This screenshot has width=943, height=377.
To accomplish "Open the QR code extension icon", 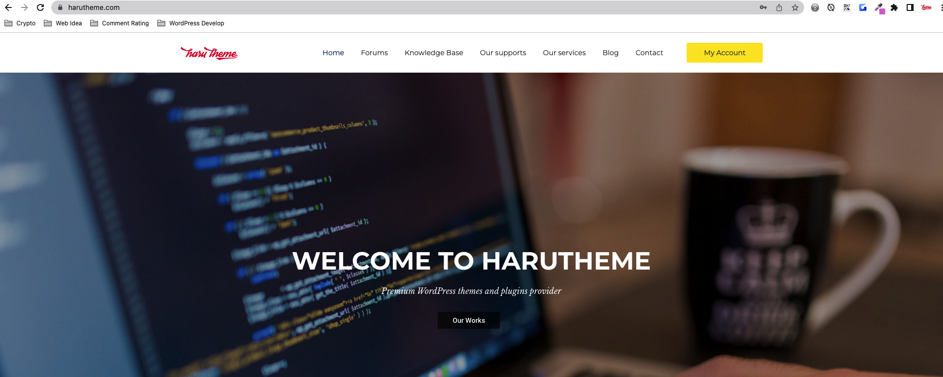I will pos(847,7).
